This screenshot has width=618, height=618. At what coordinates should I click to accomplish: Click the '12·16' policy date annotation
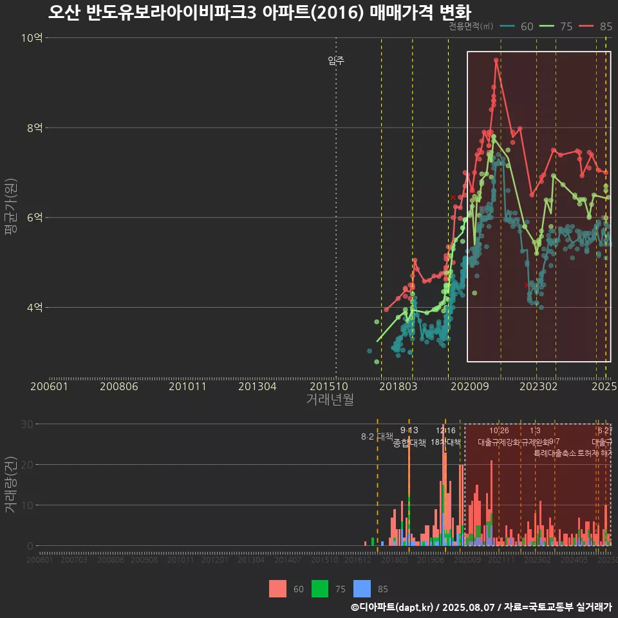tap(445, 431)
